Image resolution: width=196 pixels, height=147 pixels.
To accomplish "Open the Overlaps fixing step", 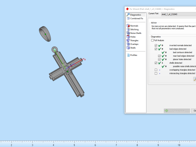I will [x=132, y=44].
